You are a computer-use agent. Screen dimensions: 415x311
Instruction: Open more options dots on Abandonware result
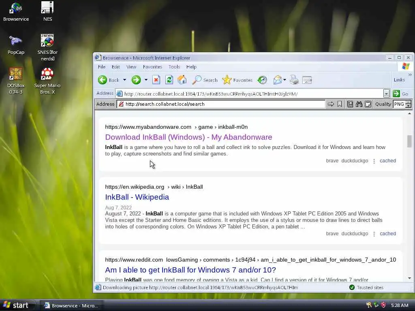(374, 161)
